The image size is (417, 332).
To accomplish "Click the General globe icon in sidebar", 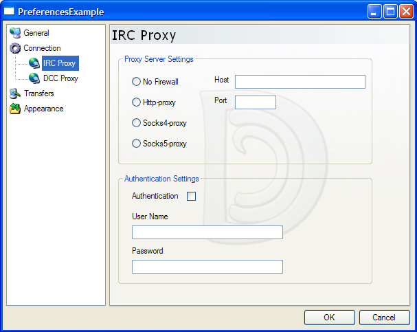I will [15, 33].
